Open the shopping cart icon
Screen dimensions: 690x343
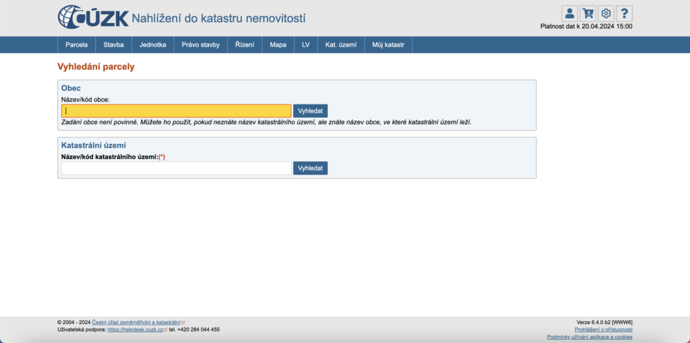coord(588,13)
